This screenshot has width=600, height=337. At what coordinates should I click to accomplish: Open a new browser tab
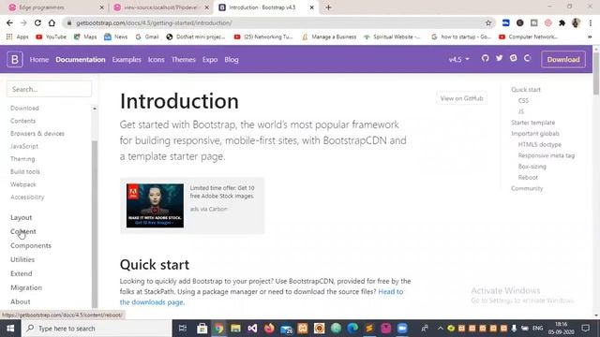[x=328, y=7]
